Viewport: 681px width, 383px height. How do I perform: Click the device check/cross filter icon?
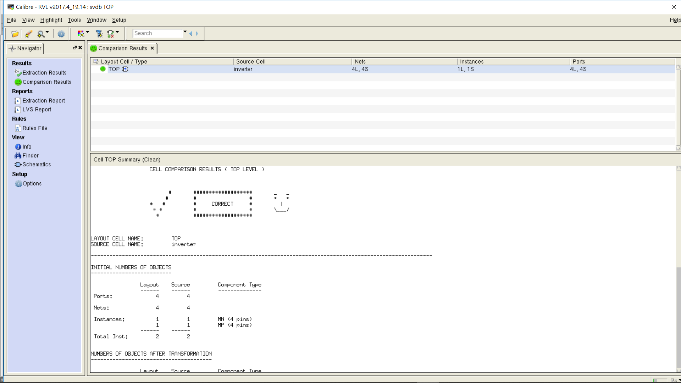coord(111,34)
